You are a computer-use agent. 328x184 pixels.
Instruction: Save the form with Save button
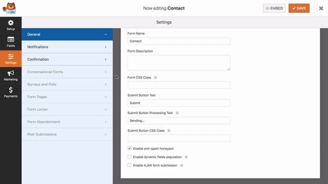pyautogui.click(x=299, y=8)
